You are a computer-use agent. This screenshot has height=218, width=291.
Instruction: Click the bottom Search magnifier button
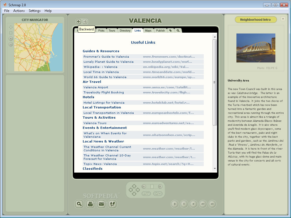coord(79,204)
